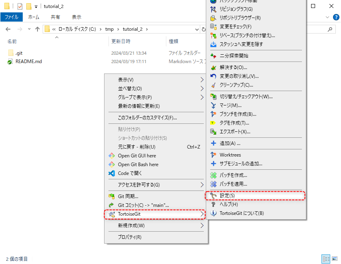This screenshot has width=341, height=264.
Task: Click the Add (追加) plus icon
Action: coord(213,143)
